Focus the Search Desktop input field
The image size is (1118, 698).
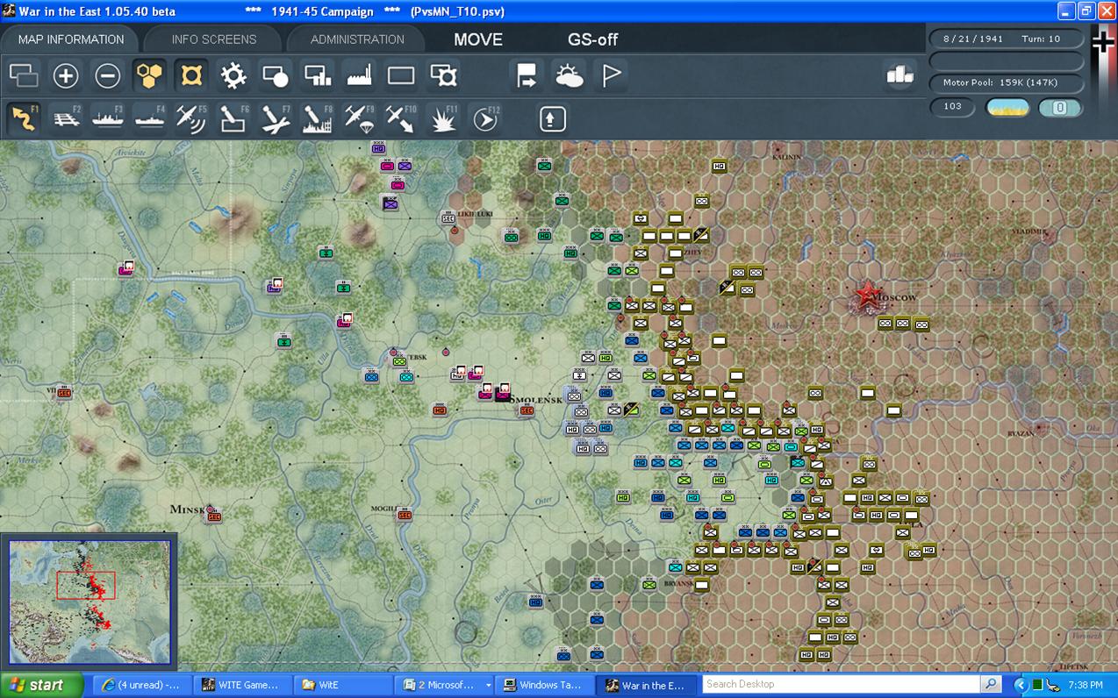[x=842, y=684]
